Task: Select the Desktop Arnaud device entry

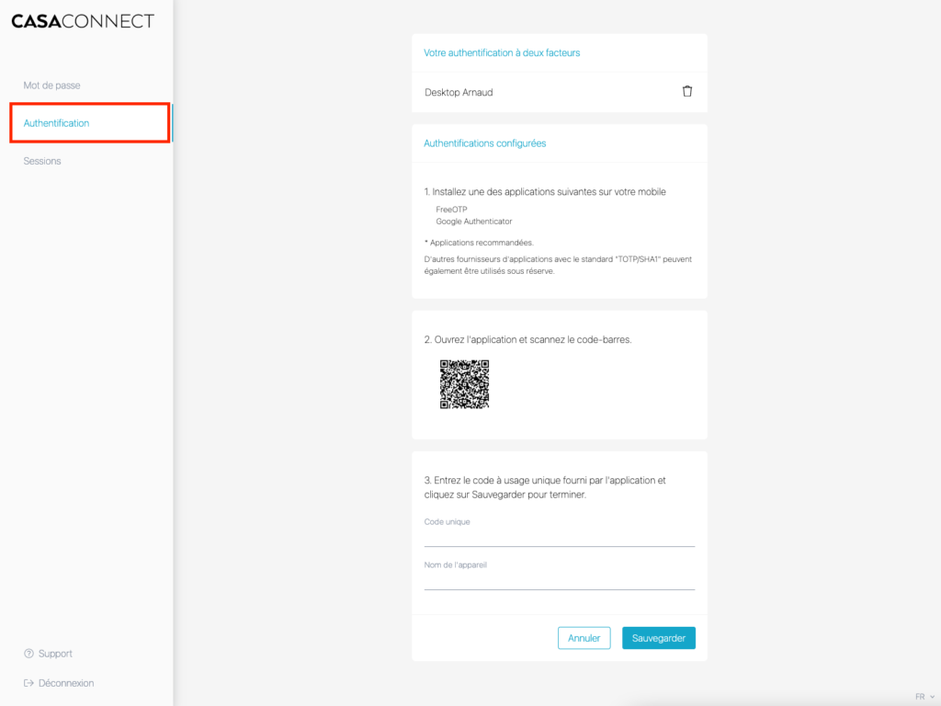Action: [x=465, y=93]
